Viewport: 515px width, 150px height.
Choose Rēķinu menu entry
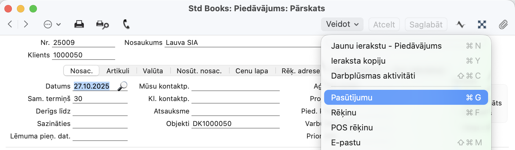tap(344, 113)
